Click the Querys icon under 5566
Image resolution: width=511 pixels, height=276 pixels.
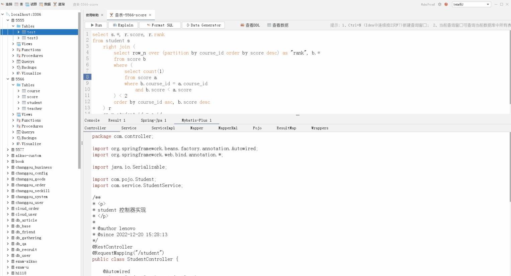click(x=18, y=132)
